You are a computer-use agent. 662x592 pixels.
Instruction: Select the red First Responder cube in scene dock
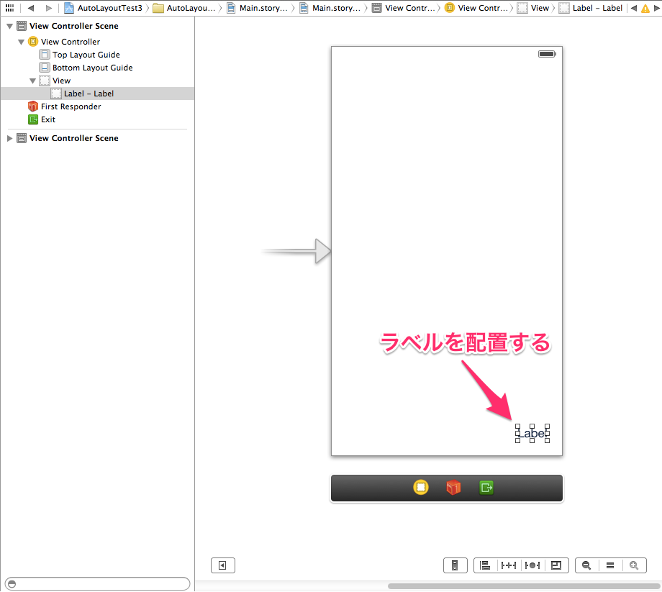pyautogui.click(x=453, y=487)
